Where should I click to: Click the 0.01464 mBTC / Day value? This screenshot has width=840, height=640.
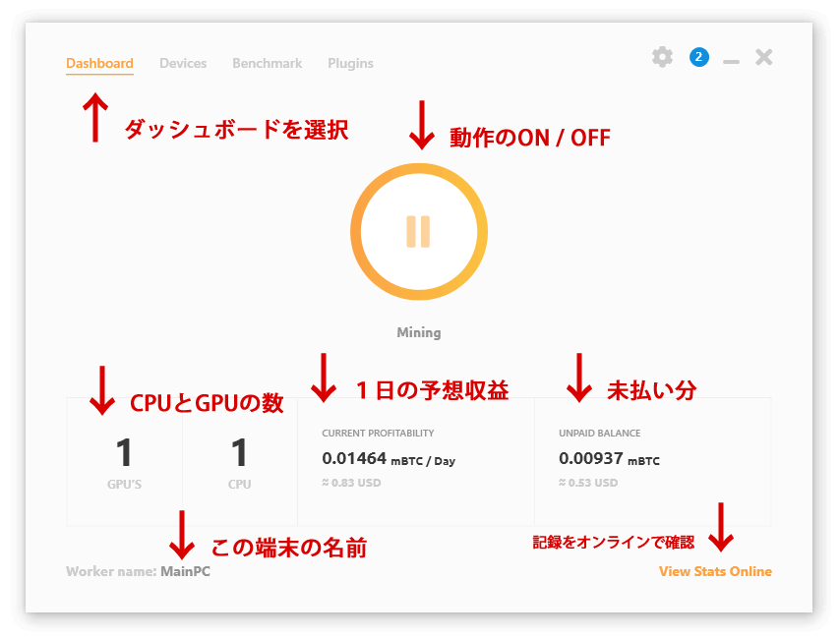point(389,459)
